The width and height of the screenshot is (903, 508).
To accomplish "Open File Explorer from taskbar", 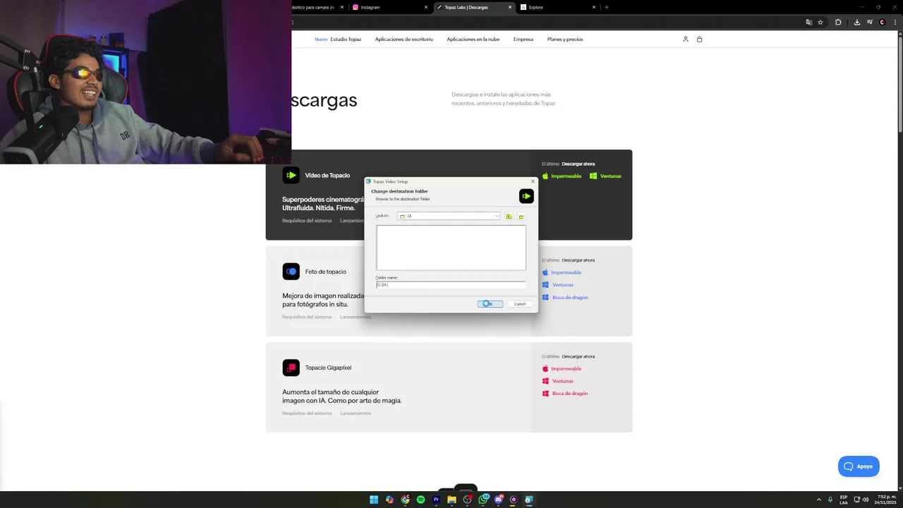I will [x=451, y=500].
